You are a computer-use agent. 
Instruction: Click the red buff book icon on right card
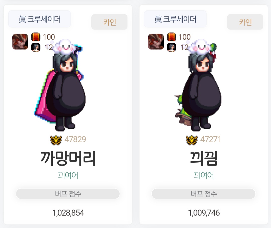coord(171,37)
